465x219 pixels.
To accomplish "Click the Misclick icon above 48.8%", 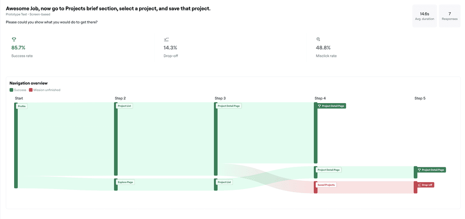I will [x=318, y=39].
